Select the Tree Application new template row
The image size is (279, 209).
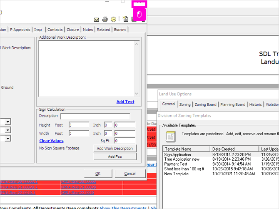point(182,159)
